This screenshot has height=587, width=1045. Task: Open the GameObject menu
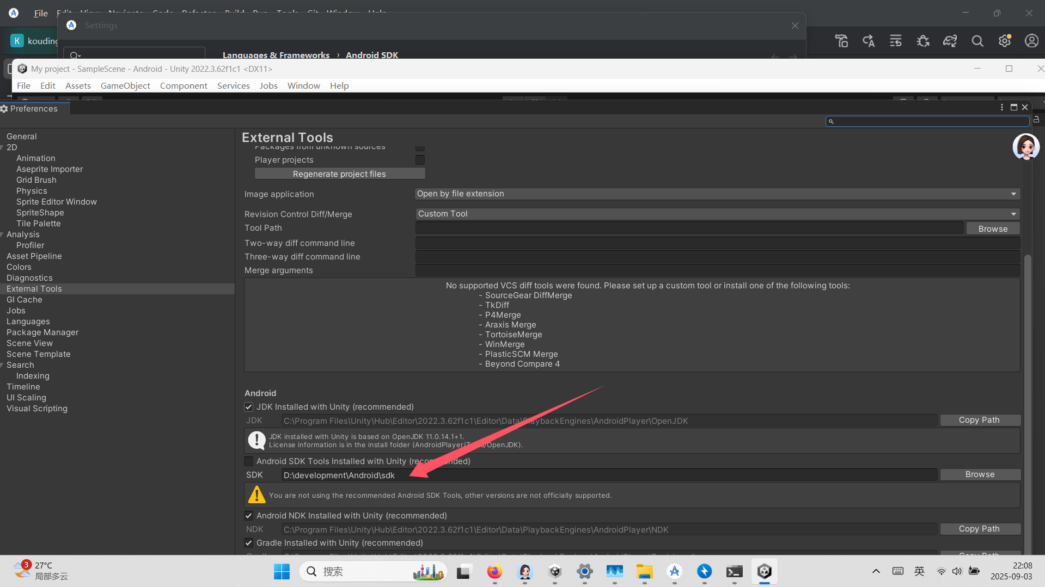coord(125,85)
